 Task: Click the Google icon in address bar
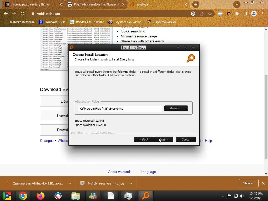tap(193, 14)
